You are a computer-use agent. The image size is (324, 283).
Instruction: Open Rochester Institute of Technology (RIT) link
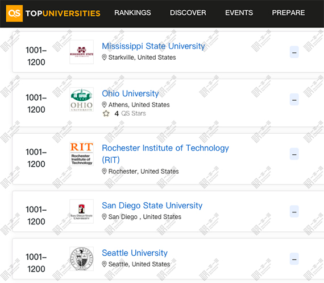pyautogui.click(x=165, y=154)
